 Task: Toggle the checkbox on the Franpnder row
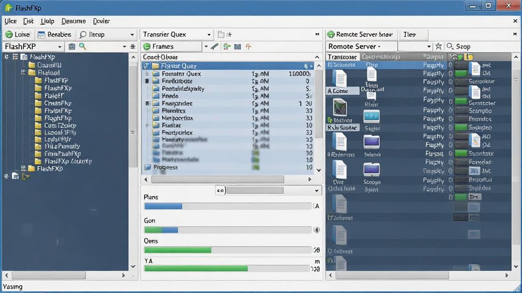(x=147, y=103)
